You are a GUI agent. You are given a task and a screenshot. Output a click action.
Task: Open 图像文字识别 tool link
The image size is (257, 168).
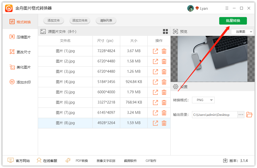pyautogui.click(x=106, y=161)
